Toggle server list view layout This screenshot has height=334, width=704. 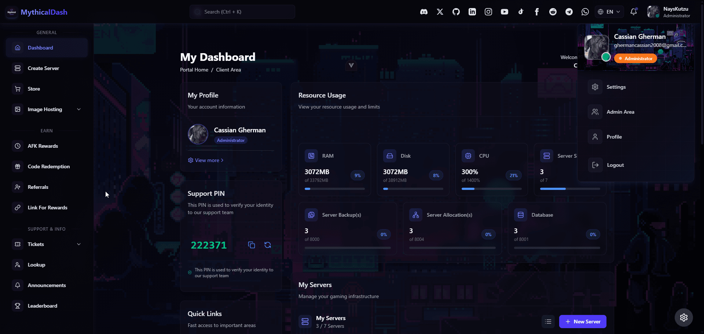point(548,322)
